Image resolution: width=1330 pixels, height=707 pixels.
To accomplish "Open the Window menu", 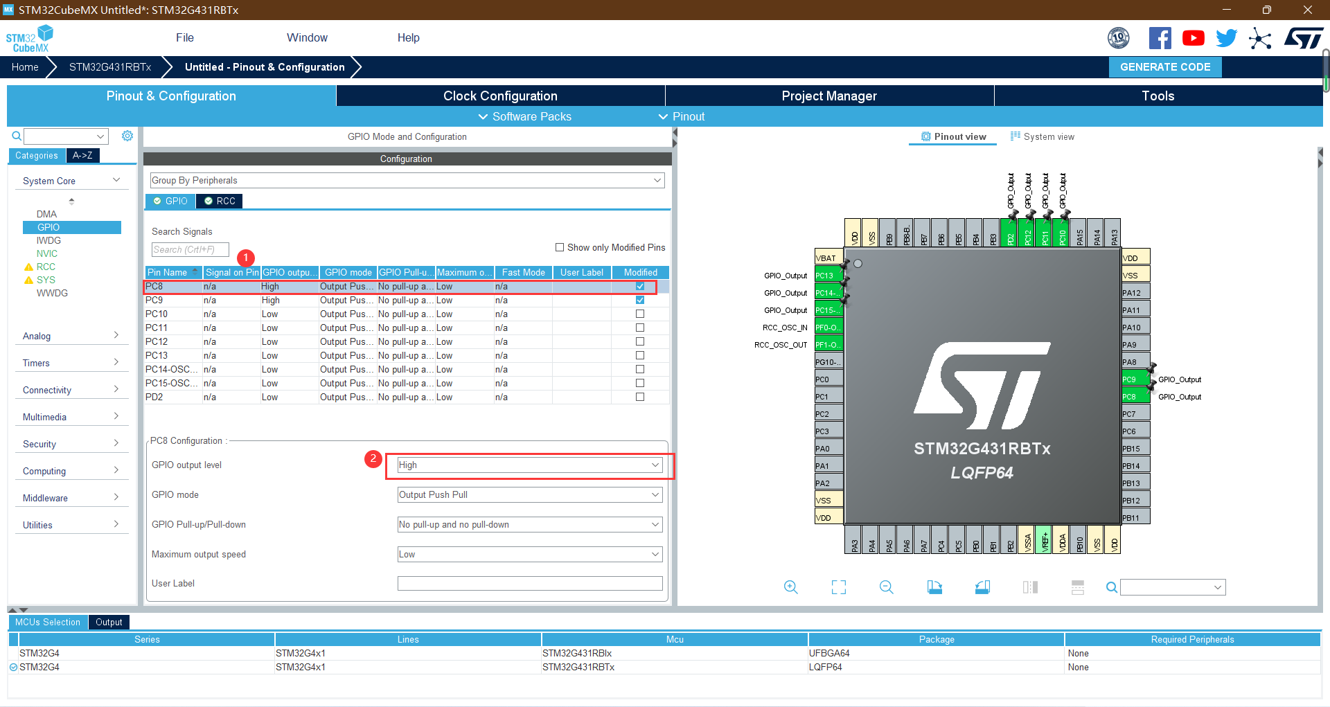I will (x=307, y=37).
